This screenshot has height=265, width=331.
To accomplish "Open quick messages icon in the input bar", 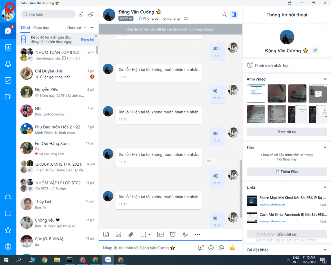I will point(200,248).
